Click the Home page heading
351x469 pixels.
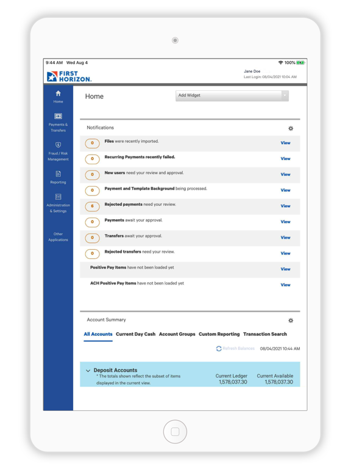coord(94,96)
